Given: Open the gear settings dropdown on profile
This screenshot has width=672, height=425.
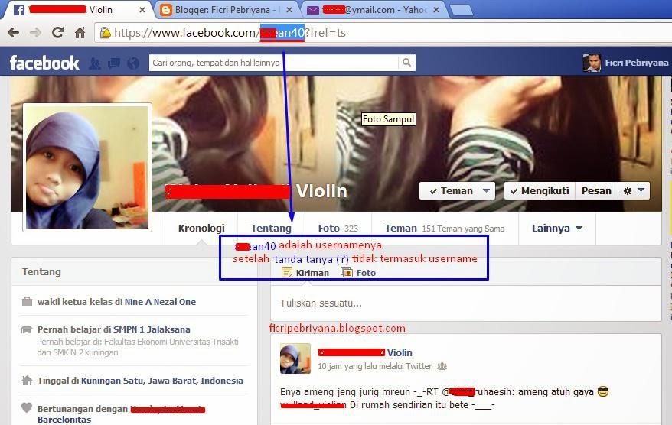Looking at the screenshot, I should [x=634, y=191].
